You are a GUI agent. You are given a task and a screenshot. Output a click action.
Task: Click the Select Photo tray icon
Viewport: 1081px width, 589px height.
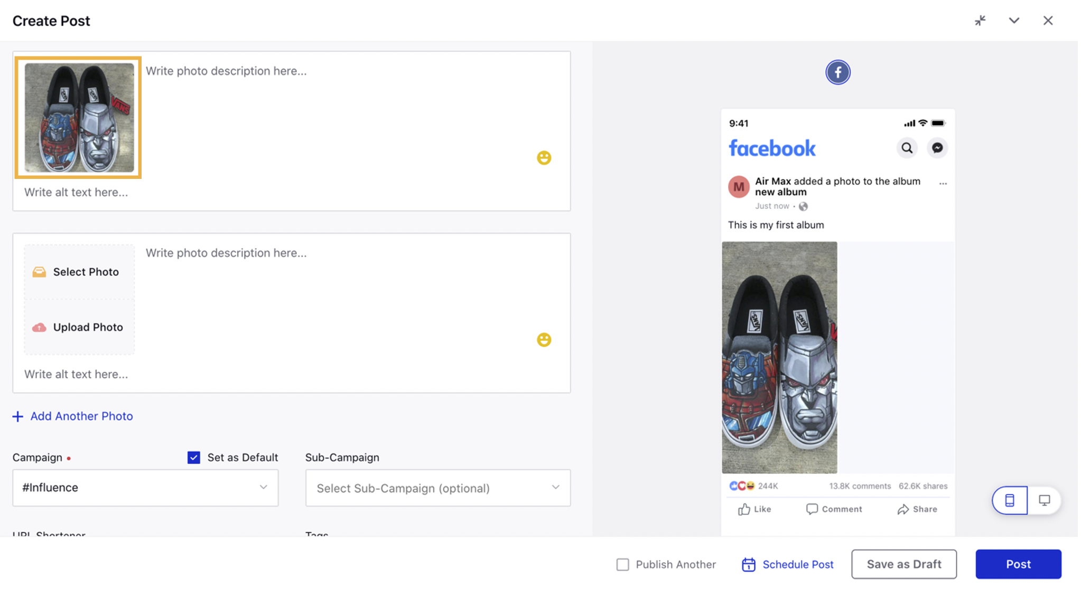point(39,272)
